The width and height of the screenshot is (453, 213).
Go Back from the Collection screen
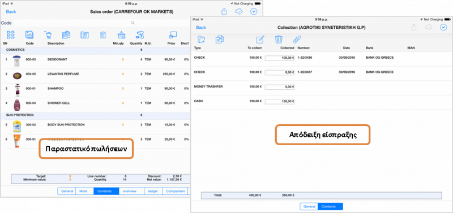tap(201, 27)
